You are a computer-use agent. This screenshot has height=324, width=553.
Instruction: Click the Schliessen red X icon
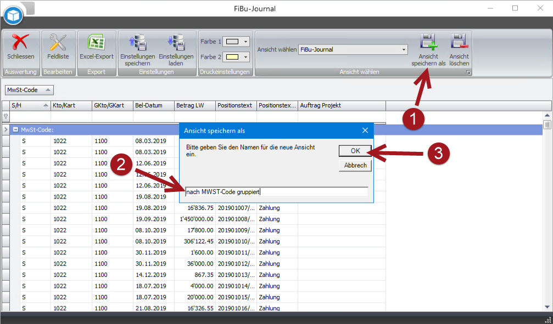pos(21,42)
